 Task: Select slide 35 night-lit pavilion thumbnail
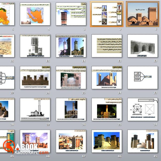tap(107, 109)
